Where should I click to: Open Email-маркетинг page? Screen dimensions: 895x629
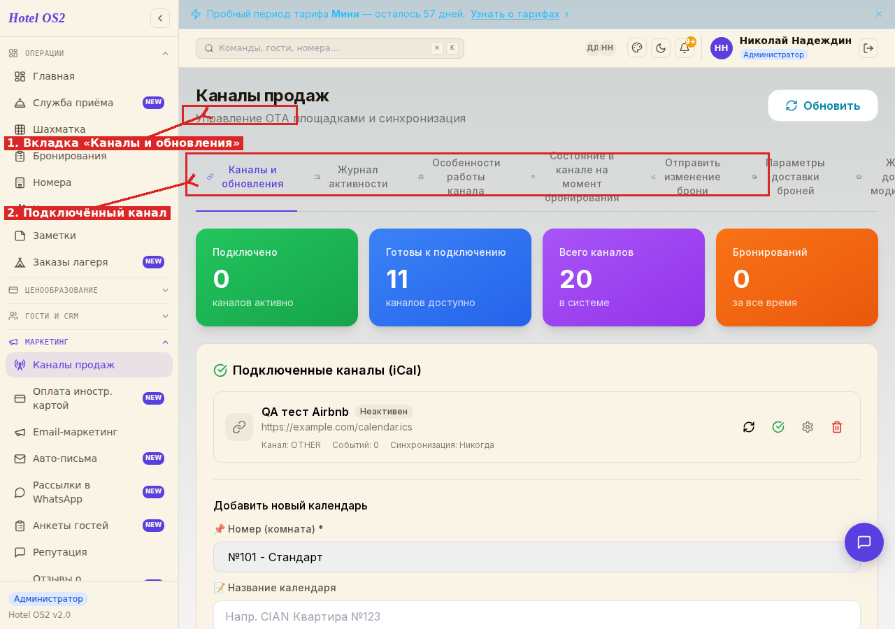click(x=89, y=432)
